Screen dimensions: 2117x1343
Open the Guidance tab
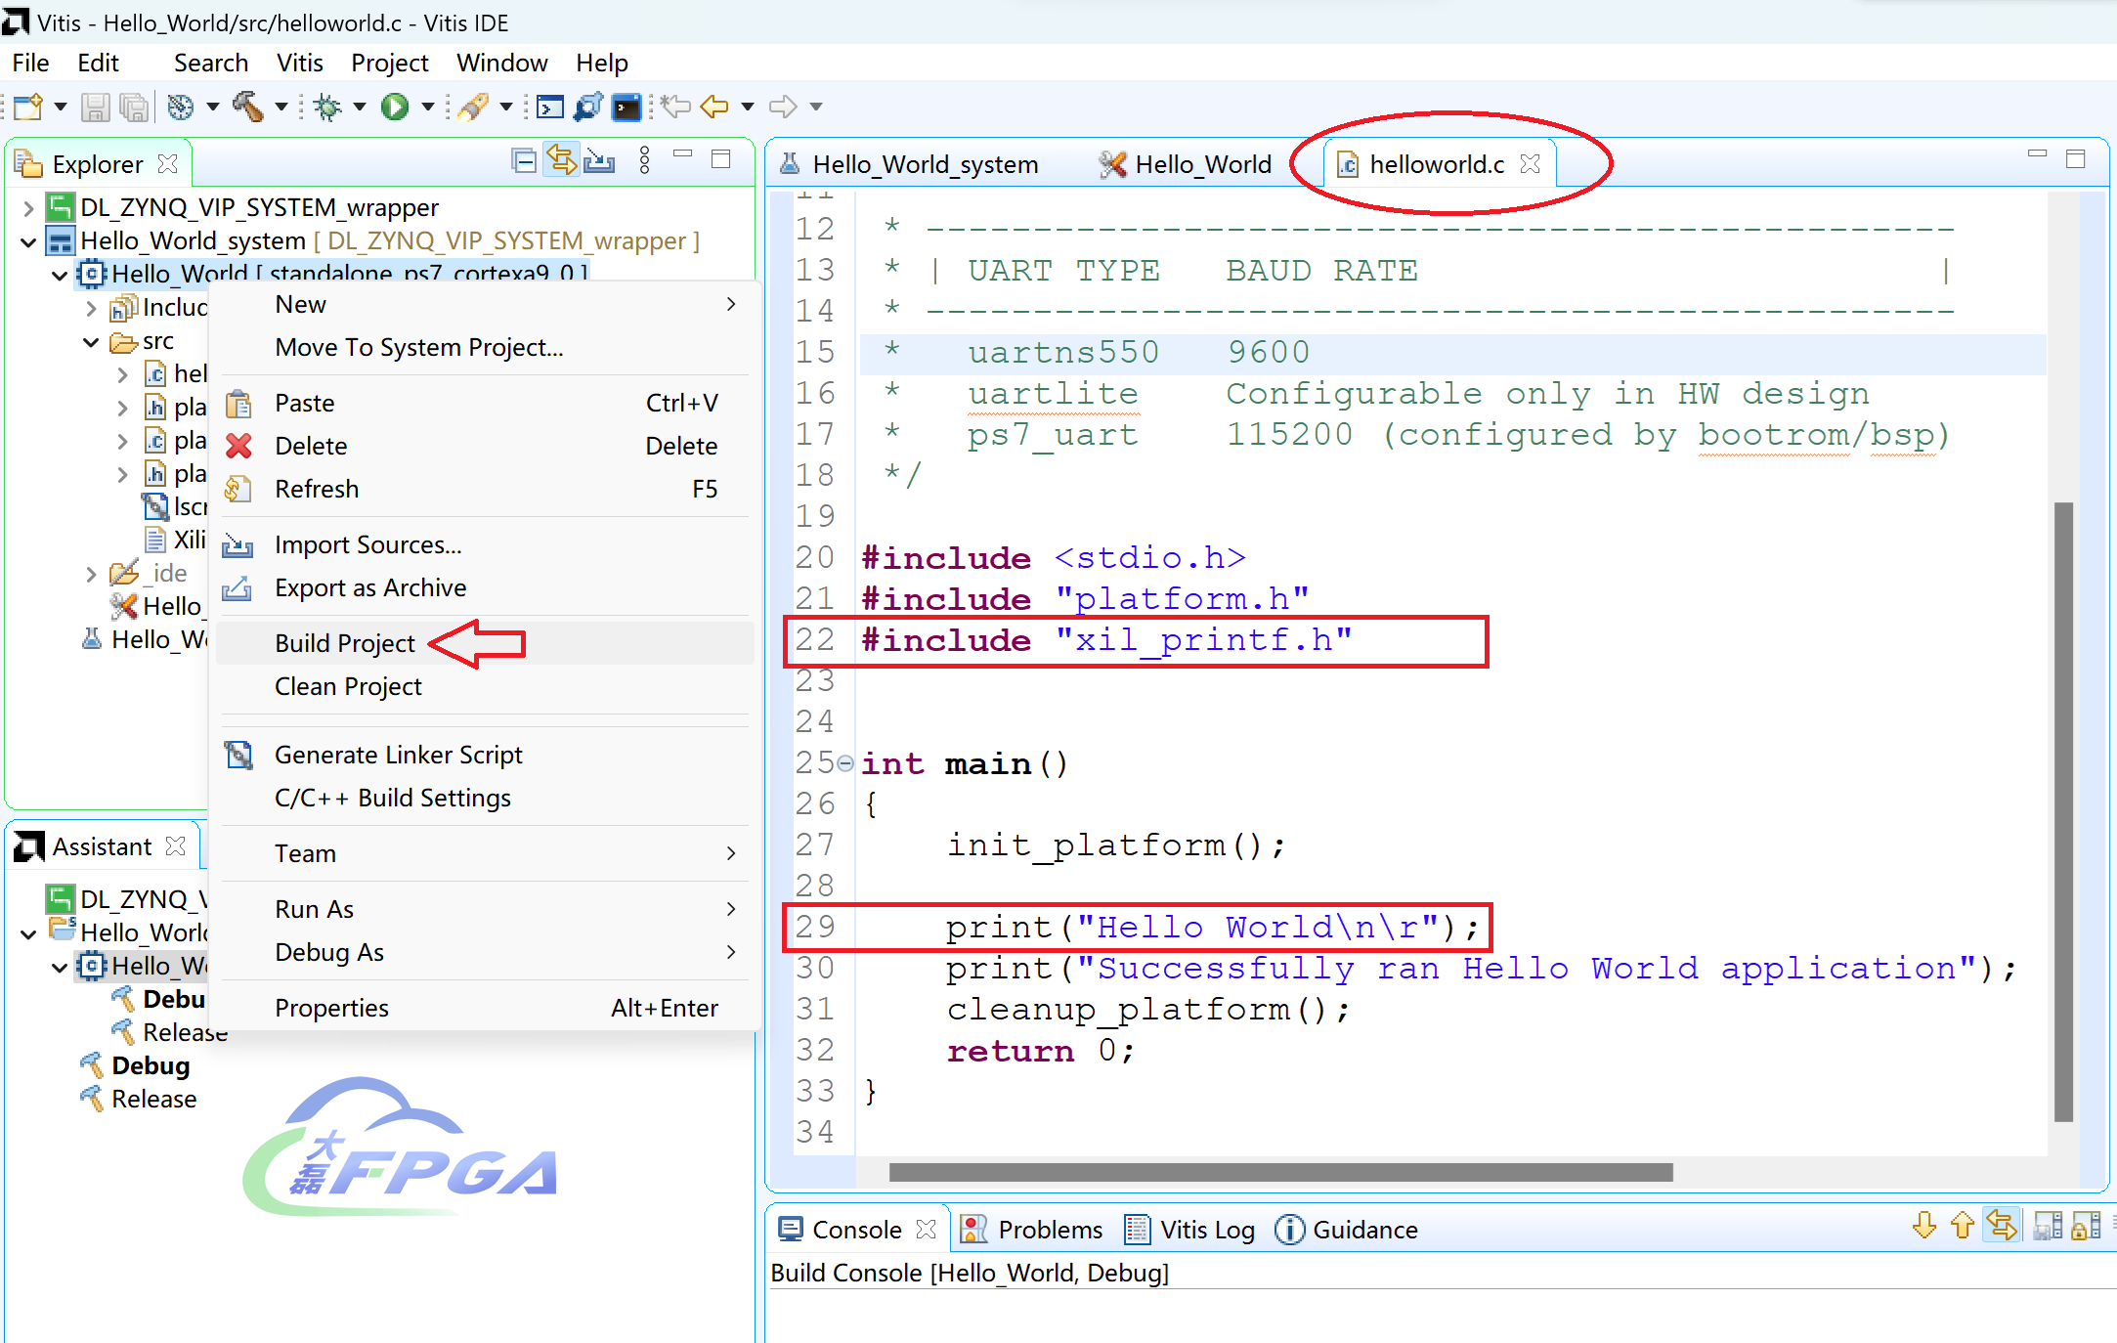pos(1347,1230)
